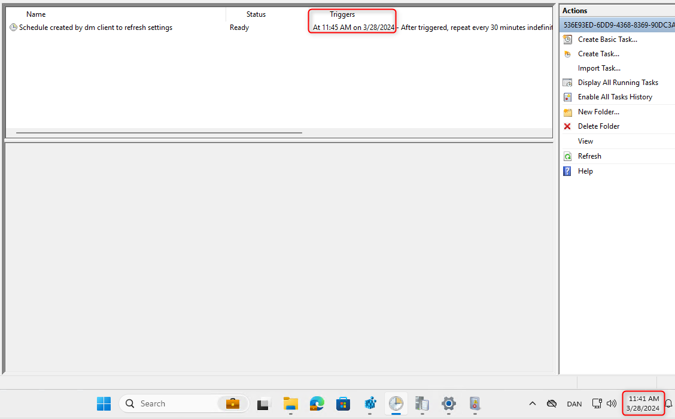The height and width of the screenshot is (419, 675).
Task: Open the Settings gear taskbar icon
Action: (x=449, y=403)
